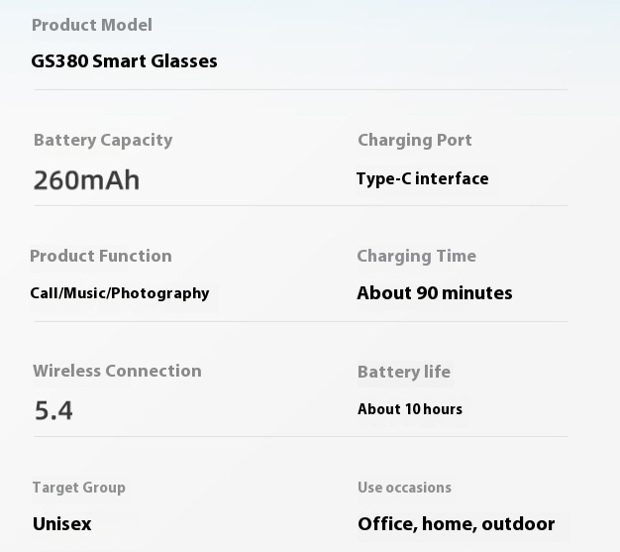Select the Office, home, outdoor text
620x552 pixels.
457,524
